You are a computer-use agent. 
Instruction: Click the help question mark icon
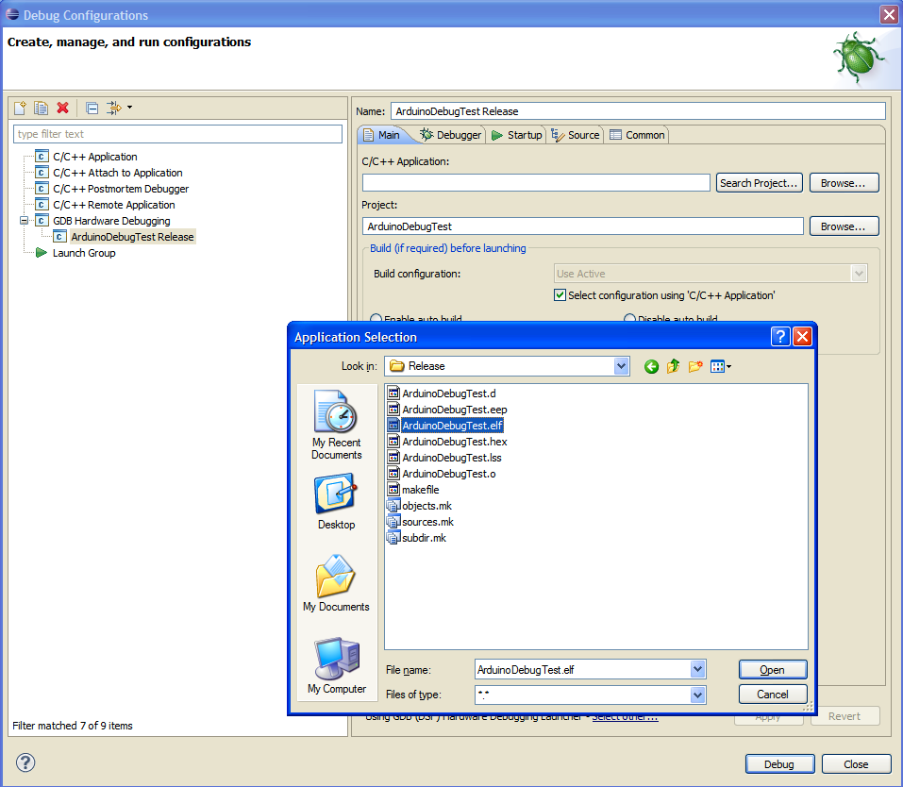point(25,762)
